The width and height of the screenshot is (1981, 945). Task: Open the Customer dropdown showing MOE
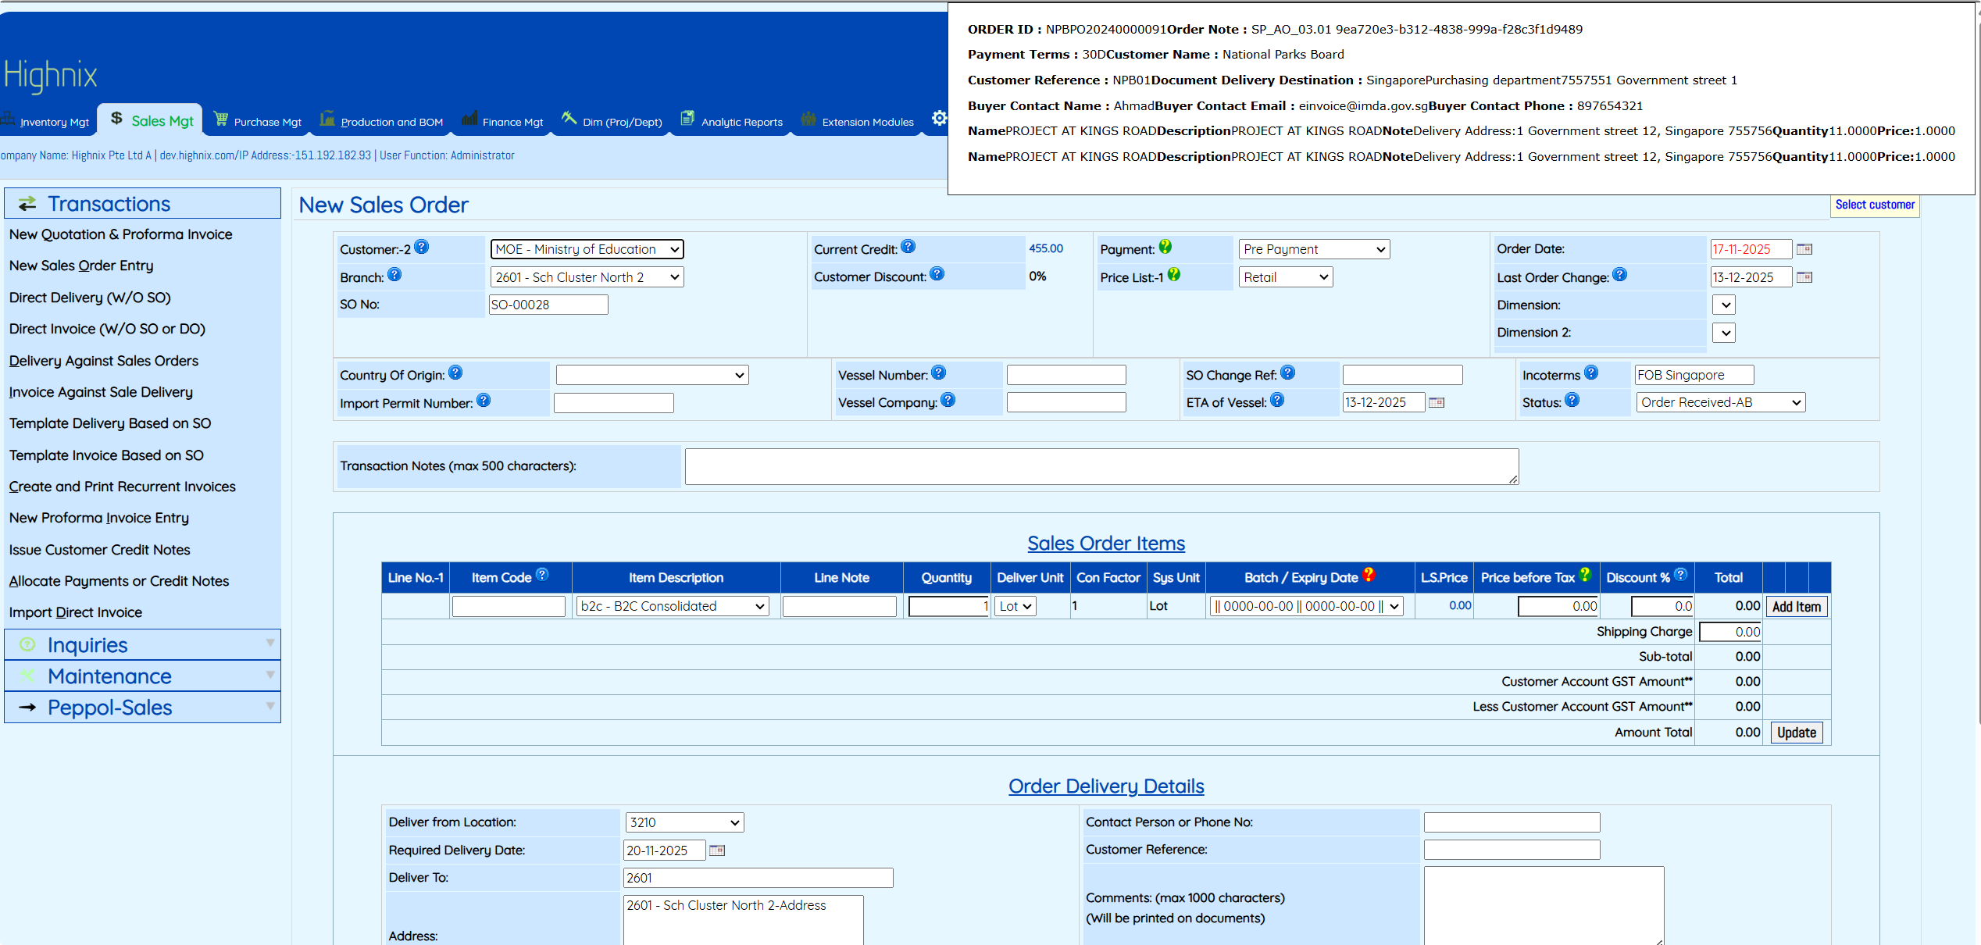[x=587, y=249]
